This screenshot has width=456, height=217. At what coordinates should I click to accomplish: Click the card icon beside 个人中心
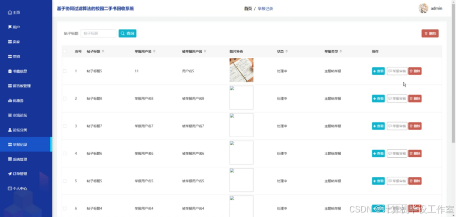(x=10, y=188)
